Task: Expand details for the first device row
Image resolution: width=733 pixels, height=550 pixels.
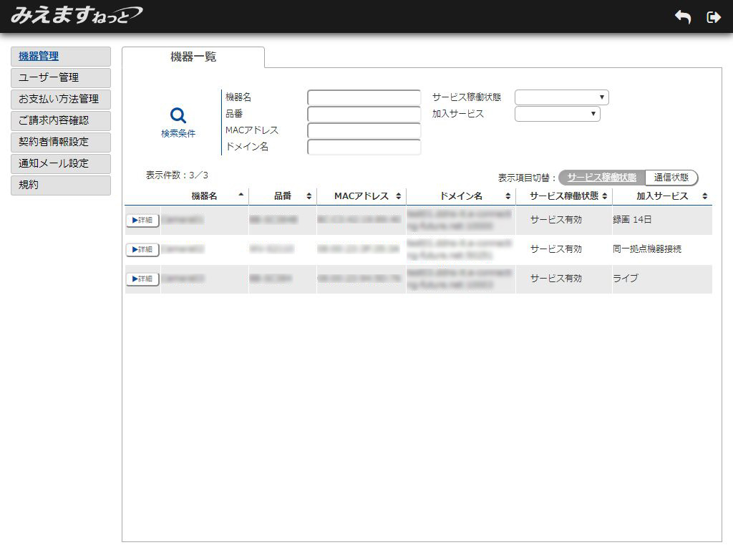Action: [x=142, y=220]
